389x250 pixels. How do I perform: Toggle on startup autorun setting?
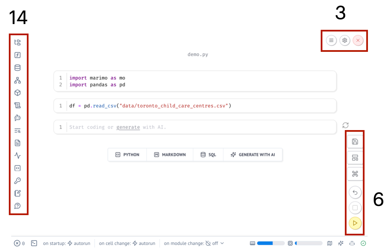(x=79, y=243)
